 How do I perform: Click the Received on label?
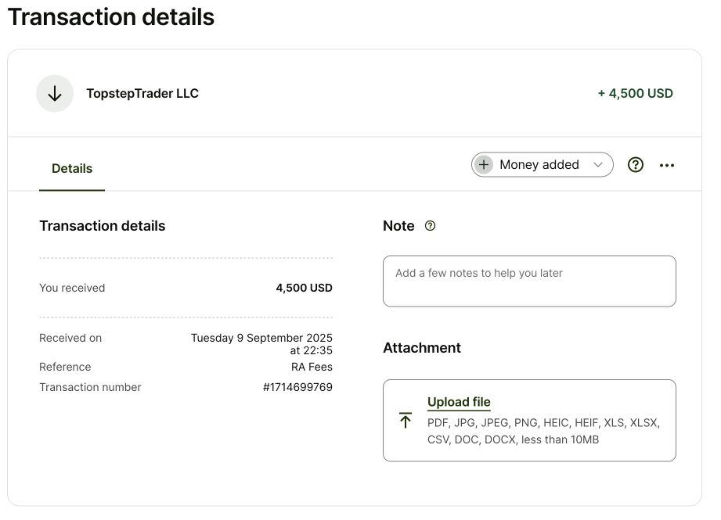coord(70,338)
